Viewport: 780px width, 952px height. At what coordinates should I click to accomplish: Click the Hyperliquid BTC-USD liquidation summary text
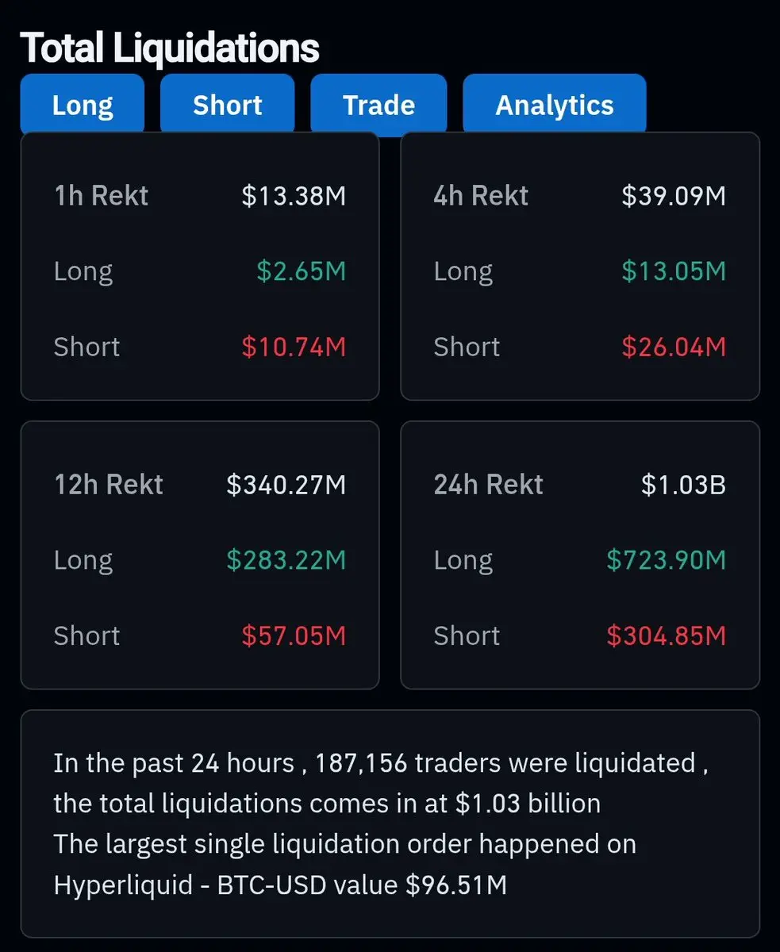[280, 885]
